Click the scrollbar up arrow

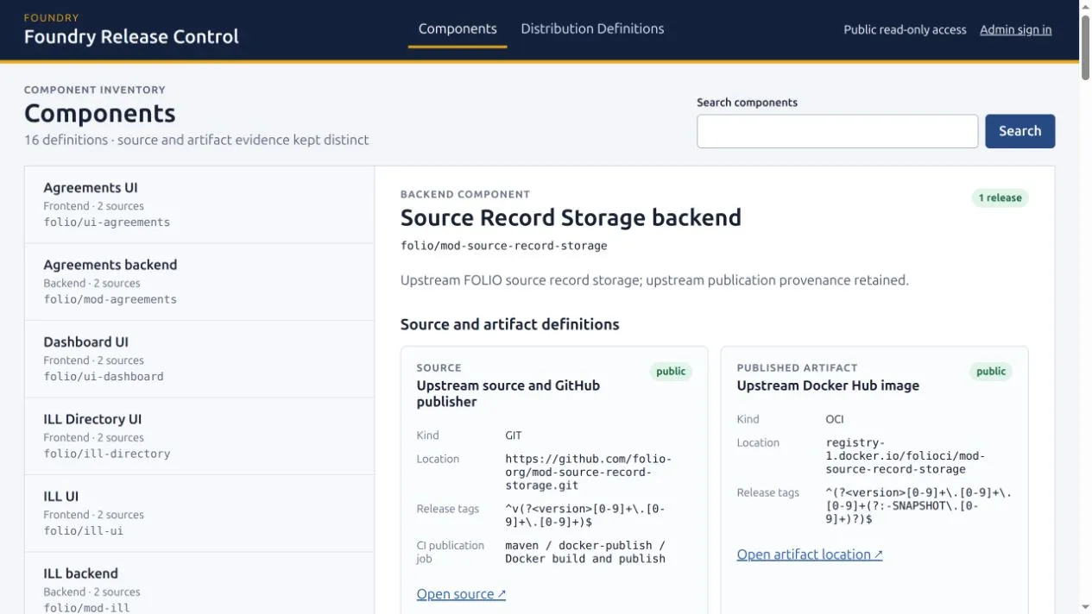pos(1085,6)
